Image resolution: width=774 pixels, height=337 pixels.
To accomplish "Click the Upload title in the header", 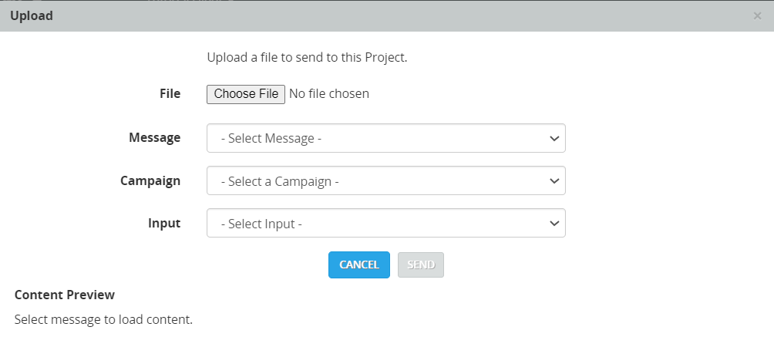I will point(32,15).
